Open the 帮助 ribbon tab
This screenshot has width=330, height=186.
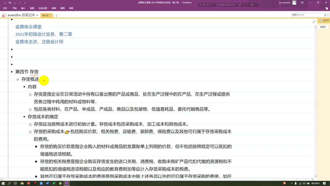pyautogui.click(x=71, y=8)
